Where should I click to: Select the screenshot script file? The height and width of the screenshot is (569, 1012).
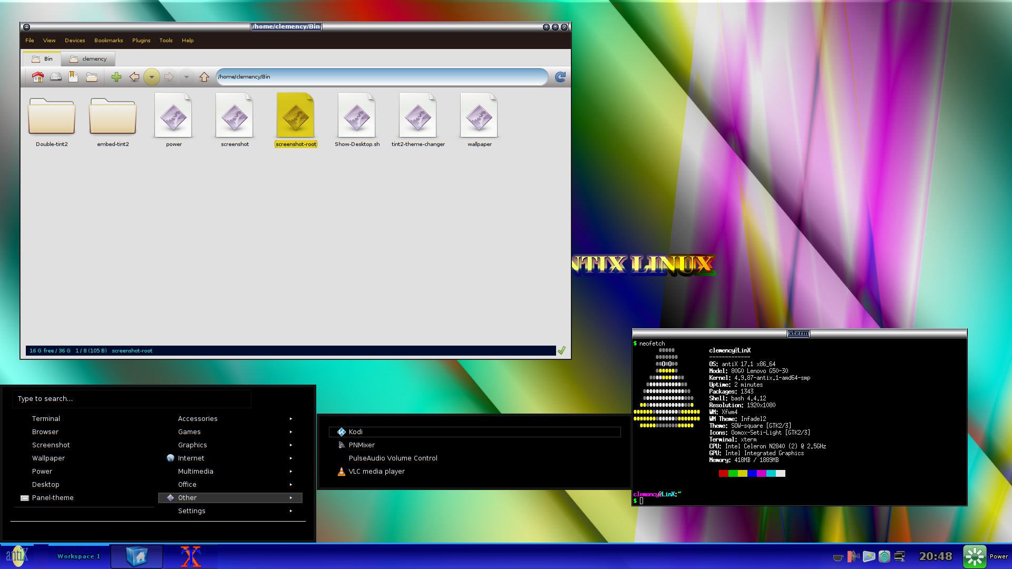click(235, 121)
